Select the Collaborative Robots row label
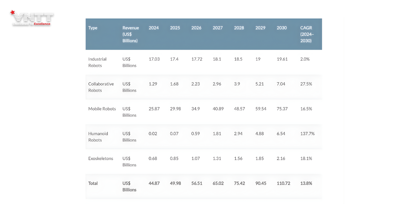 [x=101, y=87]
